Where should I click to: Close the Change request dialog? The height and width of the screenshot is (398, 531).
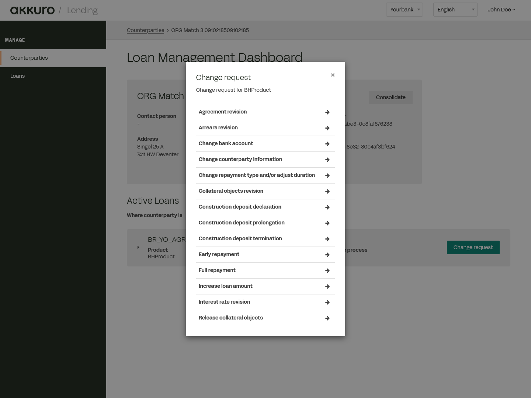click(333, 75)
